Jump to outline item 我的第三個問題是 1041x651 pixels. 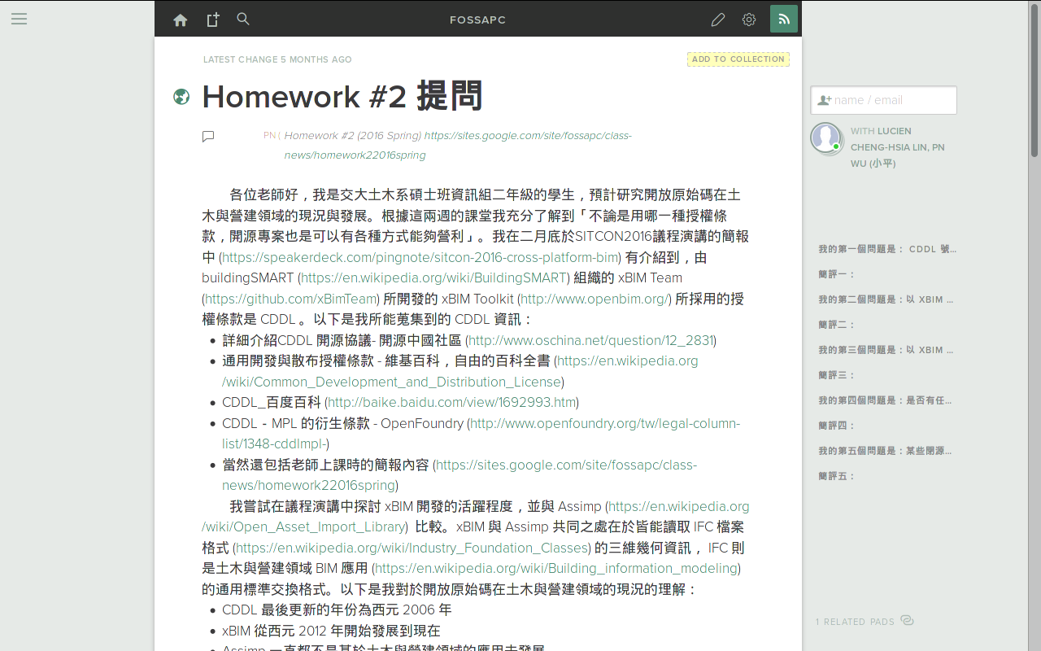pos(886,350)
